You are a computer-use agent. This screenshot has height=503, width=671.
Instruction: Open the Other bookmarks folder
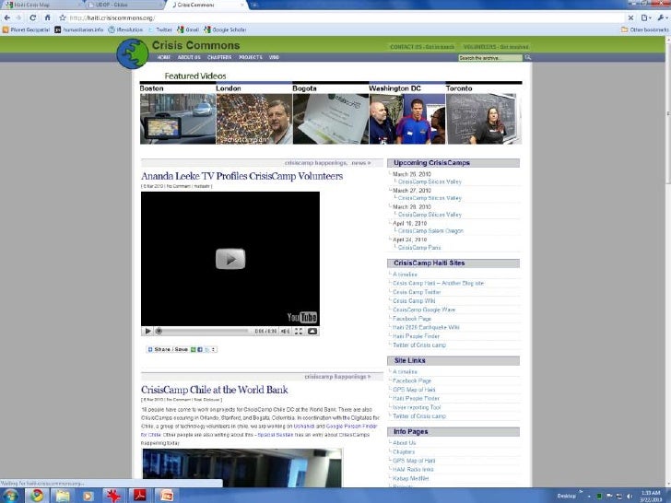(x=644, y=29)
